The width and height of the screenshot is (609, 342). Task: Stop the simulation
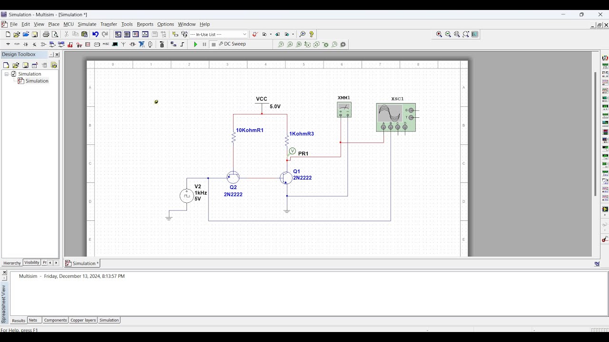point(214,44)
